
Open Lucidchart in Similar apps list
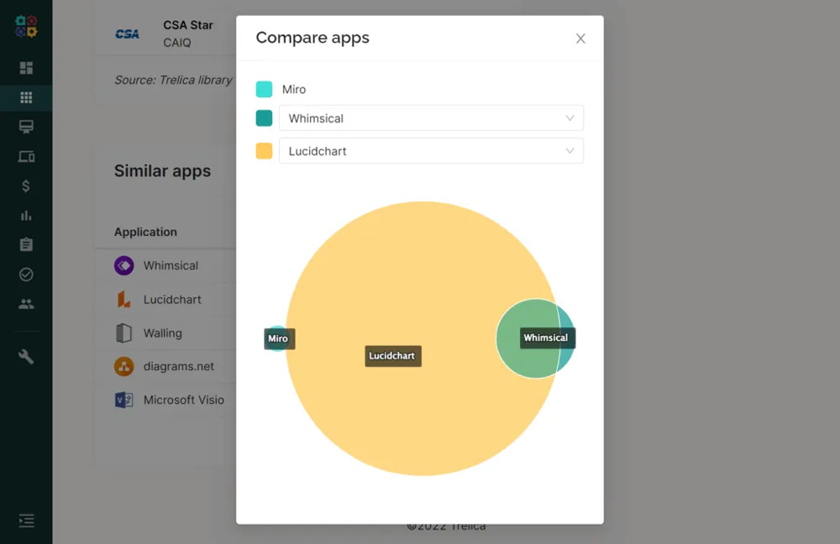172,300
